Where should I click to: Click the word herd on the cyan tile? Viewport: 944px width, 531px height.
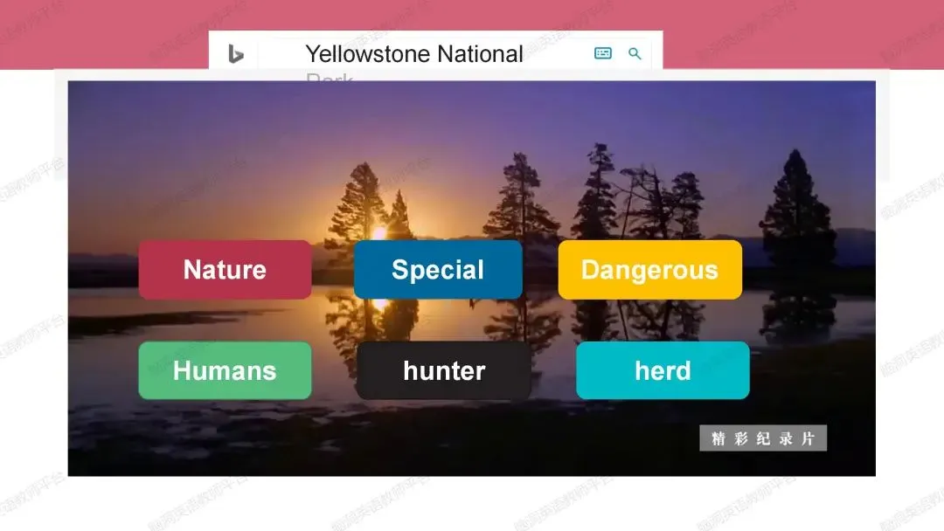[663, 370]
